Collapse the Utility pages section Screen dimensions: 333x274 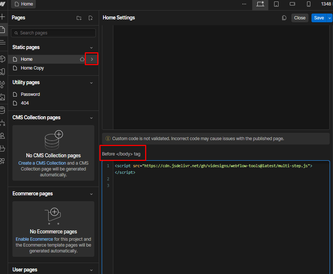(91, 83)
